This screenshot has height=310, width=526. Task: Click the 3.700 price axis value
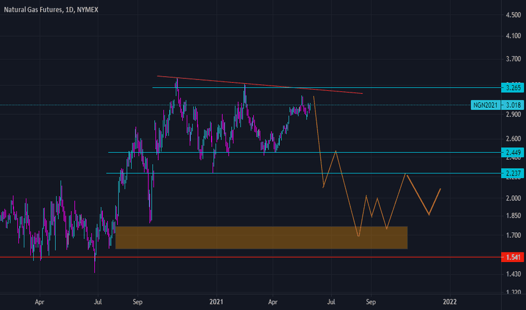513,59
